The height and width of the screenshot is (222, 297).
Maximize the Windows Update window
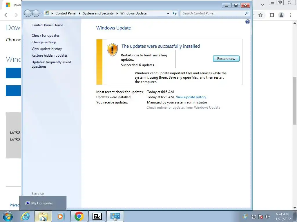point(236,5)
